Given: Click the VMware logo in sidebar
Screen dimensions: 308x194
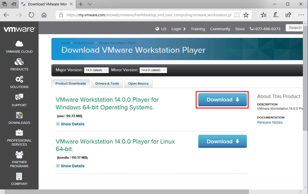Looking at the screenshot, I should (19, 29).
